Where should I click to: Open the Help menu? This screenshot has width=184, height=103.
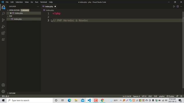(51, 2)
